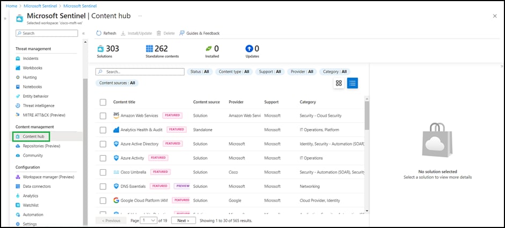
Task: Switch to grid card view
Action: tap(339, 83)
